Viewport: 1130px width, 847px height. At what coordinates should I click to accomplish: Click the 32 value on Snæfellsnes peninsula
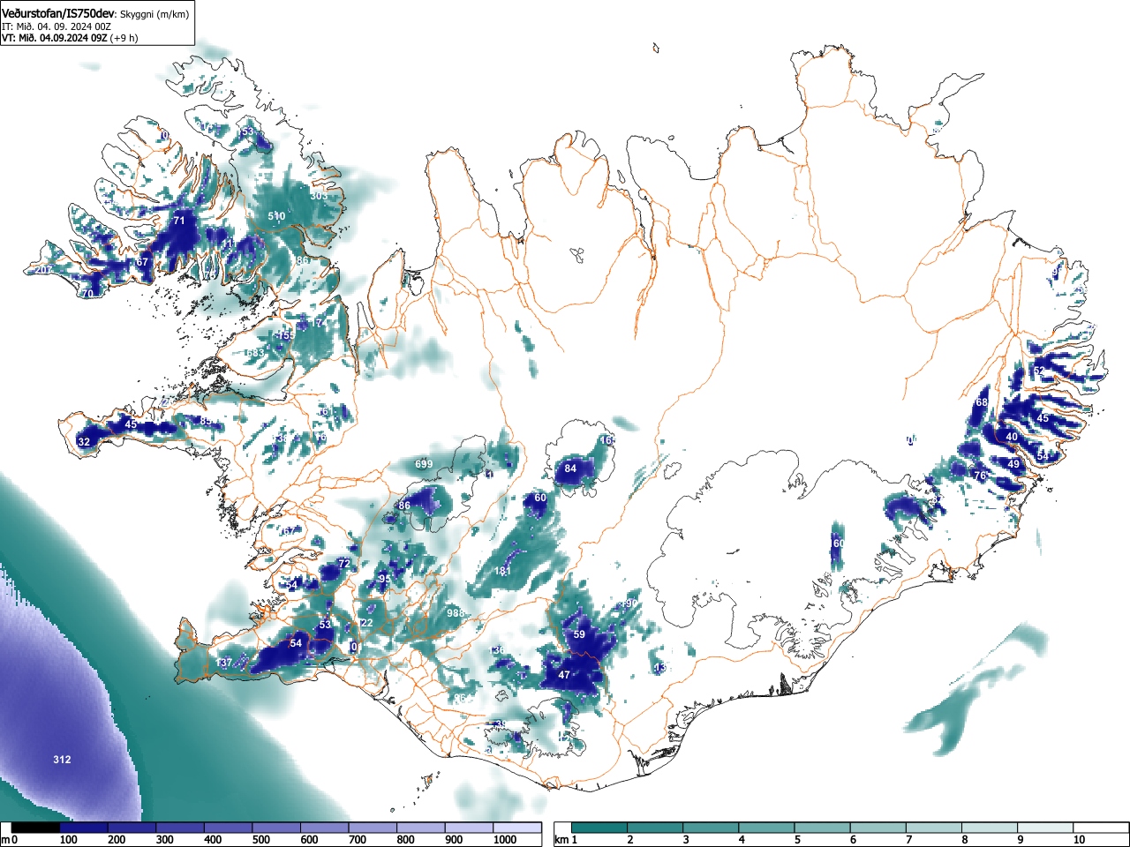pyautogui.click(x=84, y=442)
